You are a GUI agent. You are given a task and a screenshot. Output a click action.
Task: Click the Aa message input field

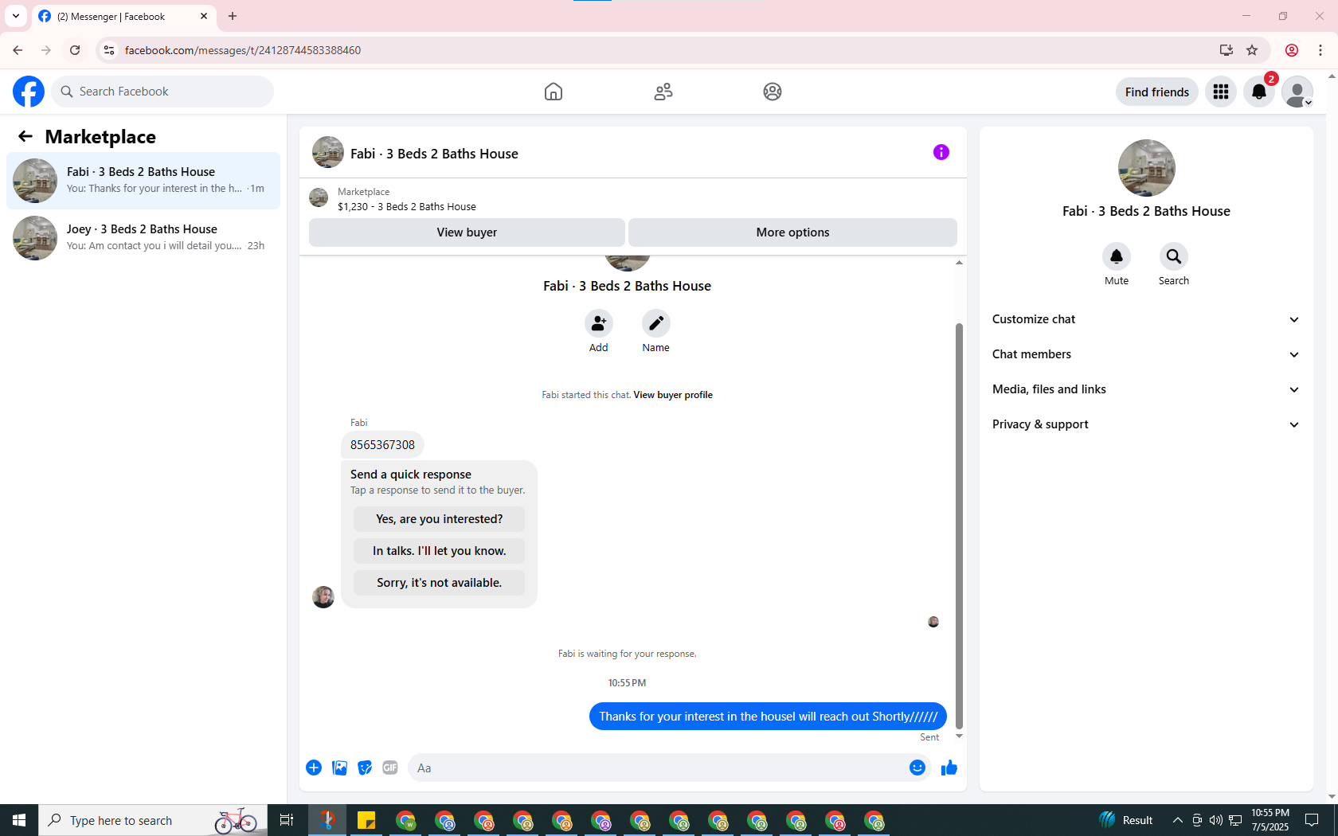[658, 768]
